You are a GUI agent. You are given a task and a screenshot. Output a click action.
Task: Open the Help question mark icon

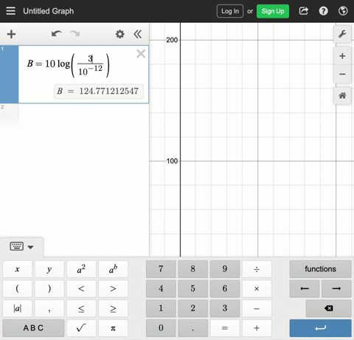pyautogui.click(x=323, y=11)
